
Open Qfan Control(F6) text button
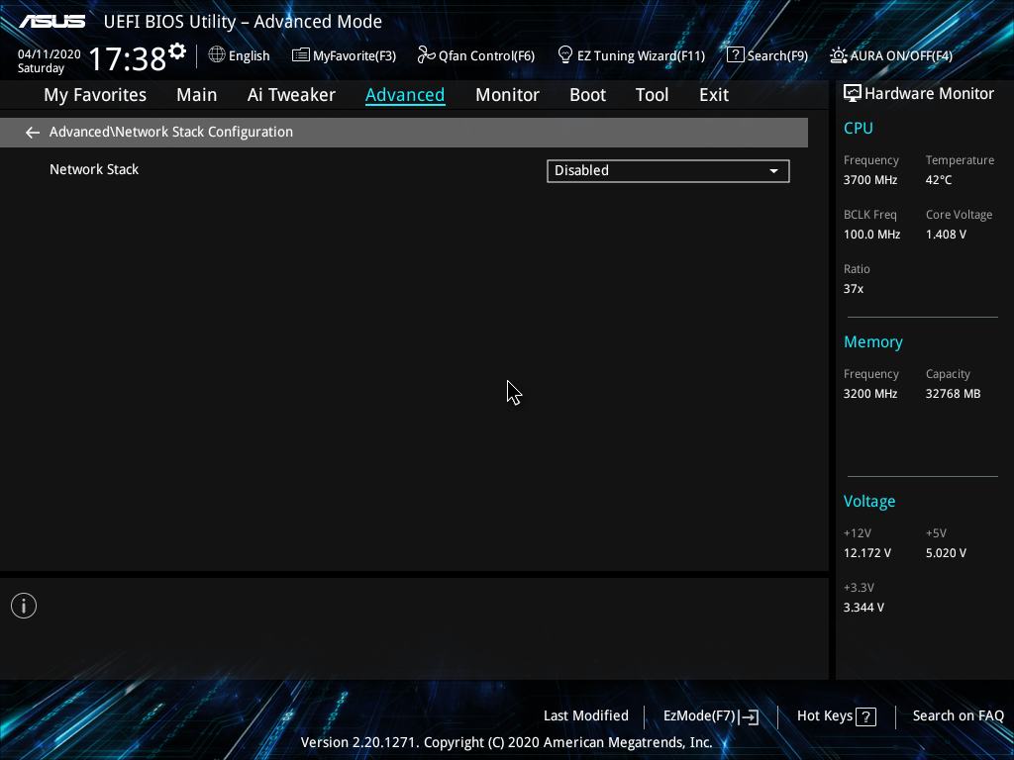point(486,56)
